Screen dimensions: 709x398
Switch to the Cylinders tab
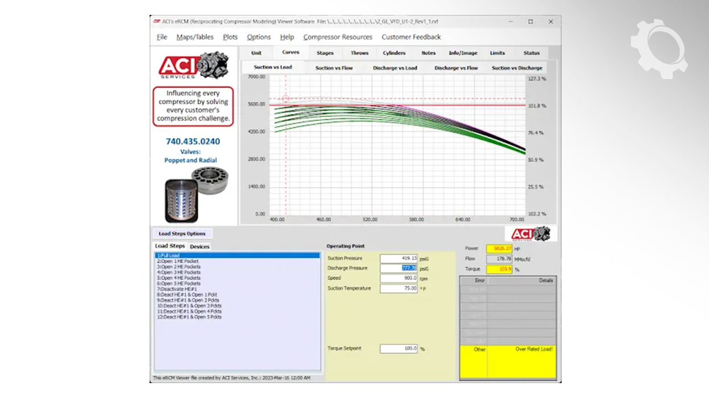[x=394, y=53]
